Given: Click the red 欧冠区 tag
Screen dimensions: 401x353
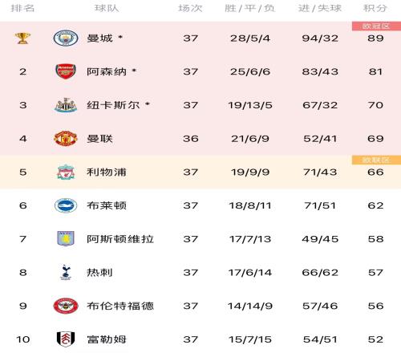Looking at the screenshot, I should pyautogui.click(x=376, y=26).
